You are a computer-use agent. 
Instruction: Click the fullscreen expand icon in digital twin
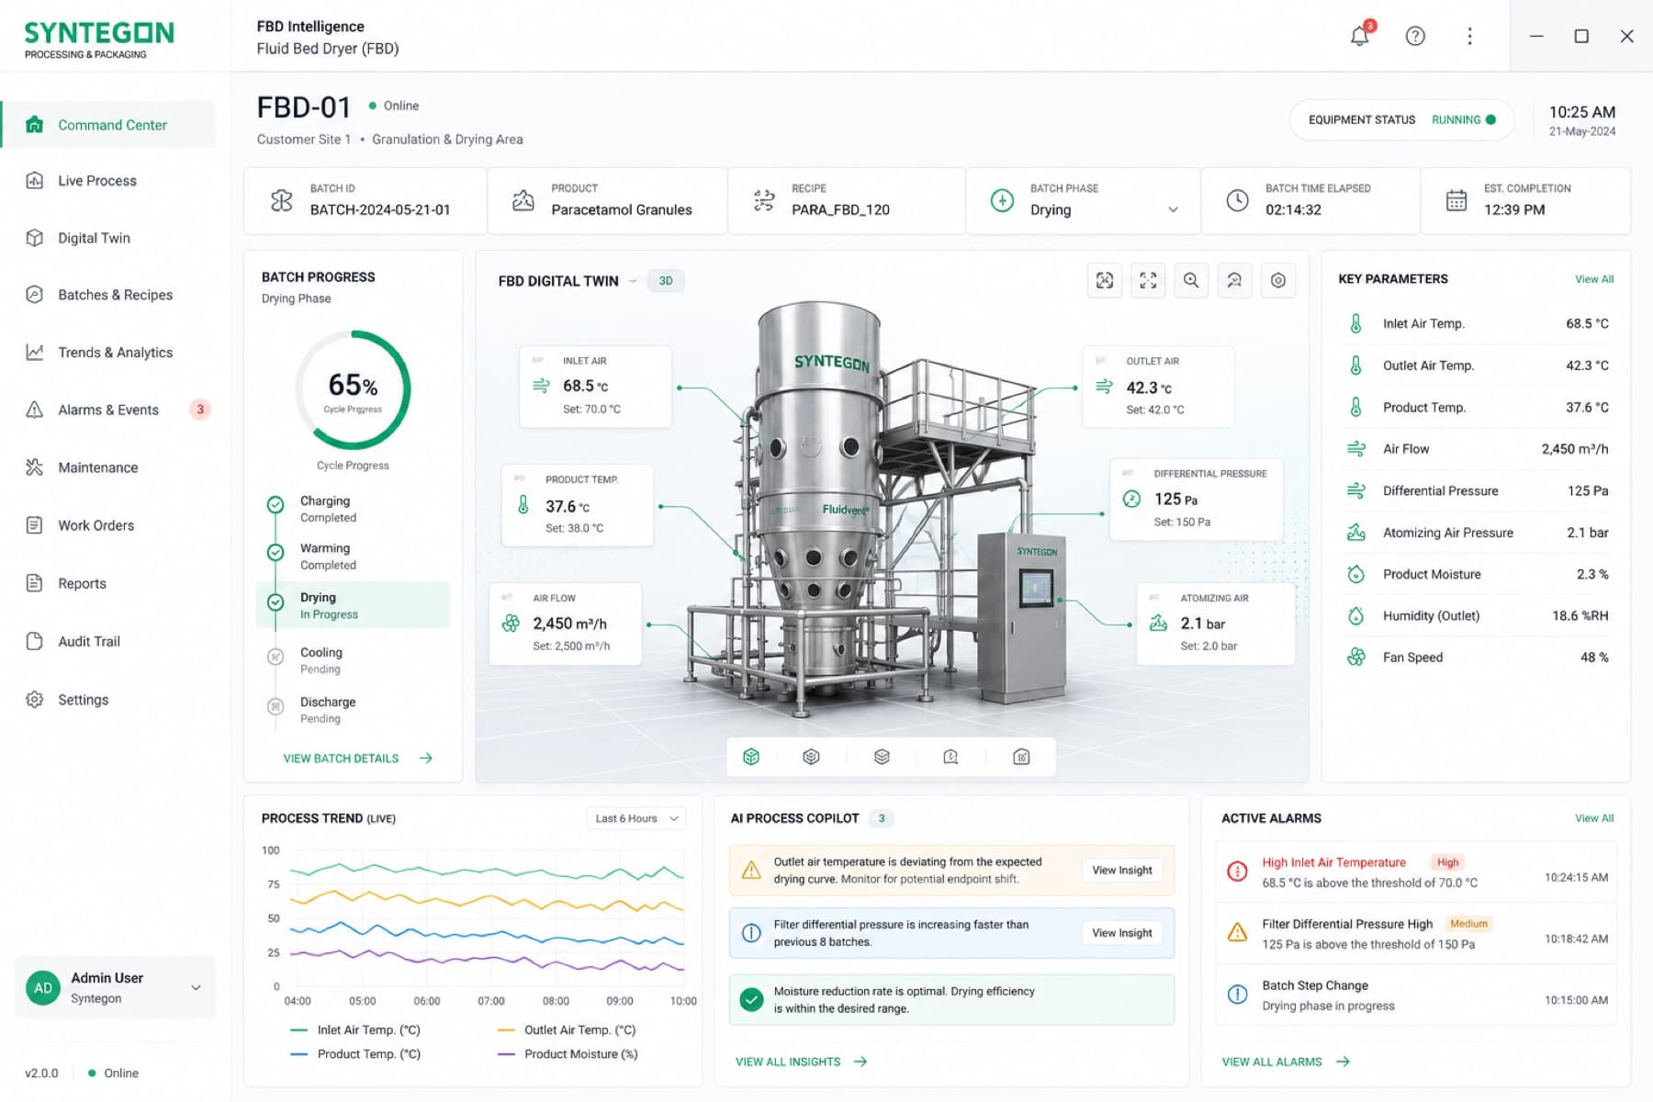[1148, 281]
